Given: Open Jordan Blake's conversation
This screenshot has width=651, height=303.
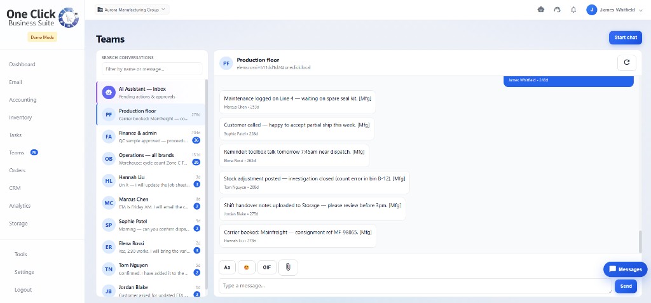Looking at the screenshot, I should pyautogui.click(x=151, y=290).
